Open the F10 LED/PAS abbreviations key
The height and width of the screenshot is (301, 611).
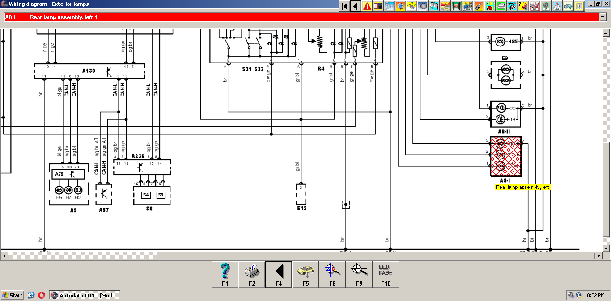(x=386, y=274)
